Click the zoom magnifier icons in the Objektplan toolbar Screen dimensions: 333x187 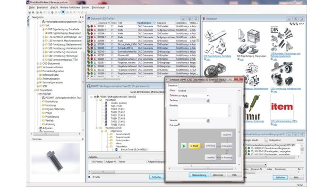[294, 24]
